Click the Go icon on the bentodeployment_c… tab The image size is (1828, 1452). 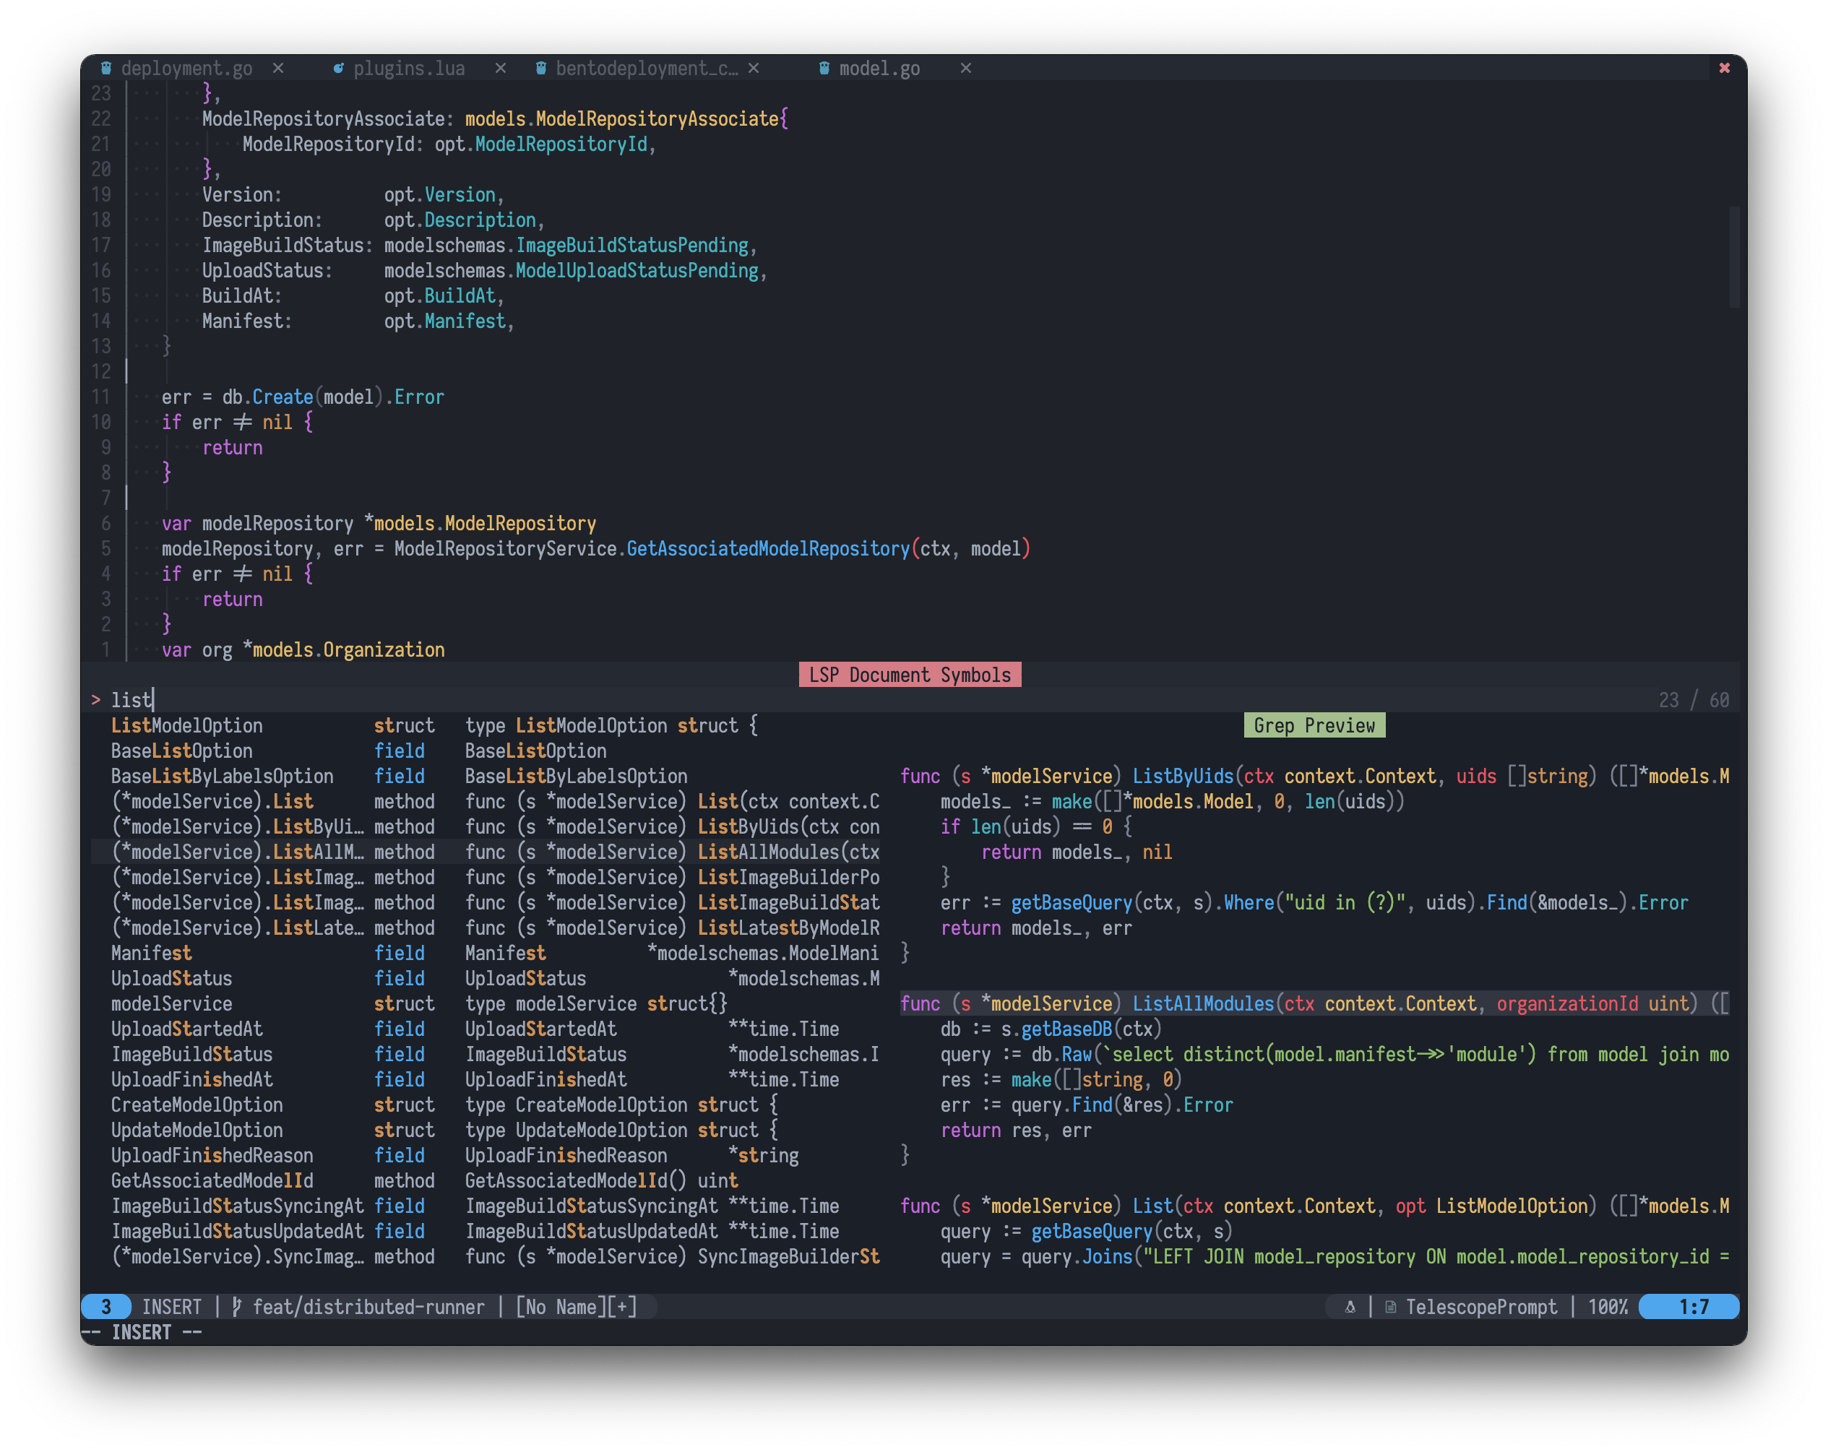[x=541, y=69]
